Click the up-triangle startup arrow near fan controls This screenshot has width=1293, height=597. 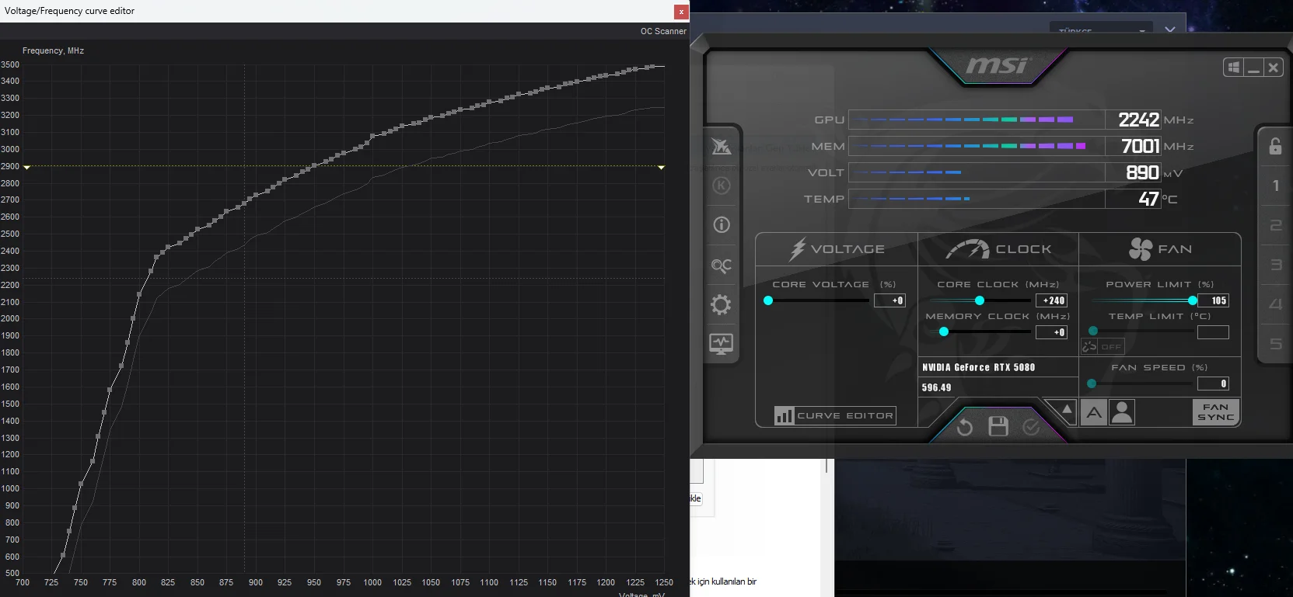coord(1067,409)
